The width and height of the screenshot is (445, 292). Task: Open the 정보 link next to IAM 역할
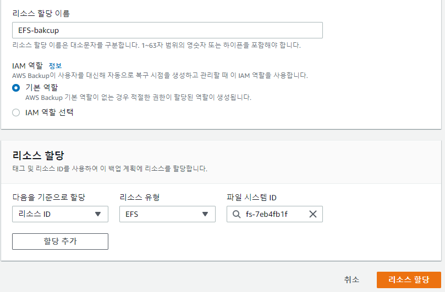[55, 65]
